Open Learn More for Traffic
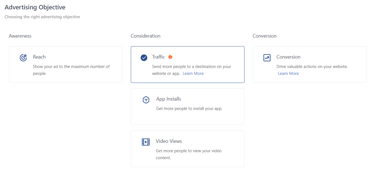Screen dimensions: 375x176 (x=193, y=73)
